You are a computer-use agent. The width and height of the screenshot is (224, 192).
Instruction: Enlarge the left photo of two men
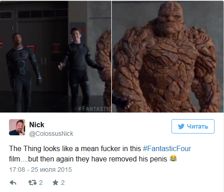point(56,57)
